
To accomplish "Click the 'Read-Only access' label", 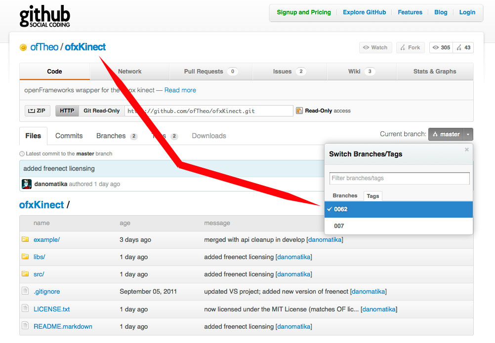I will (328, 111).
